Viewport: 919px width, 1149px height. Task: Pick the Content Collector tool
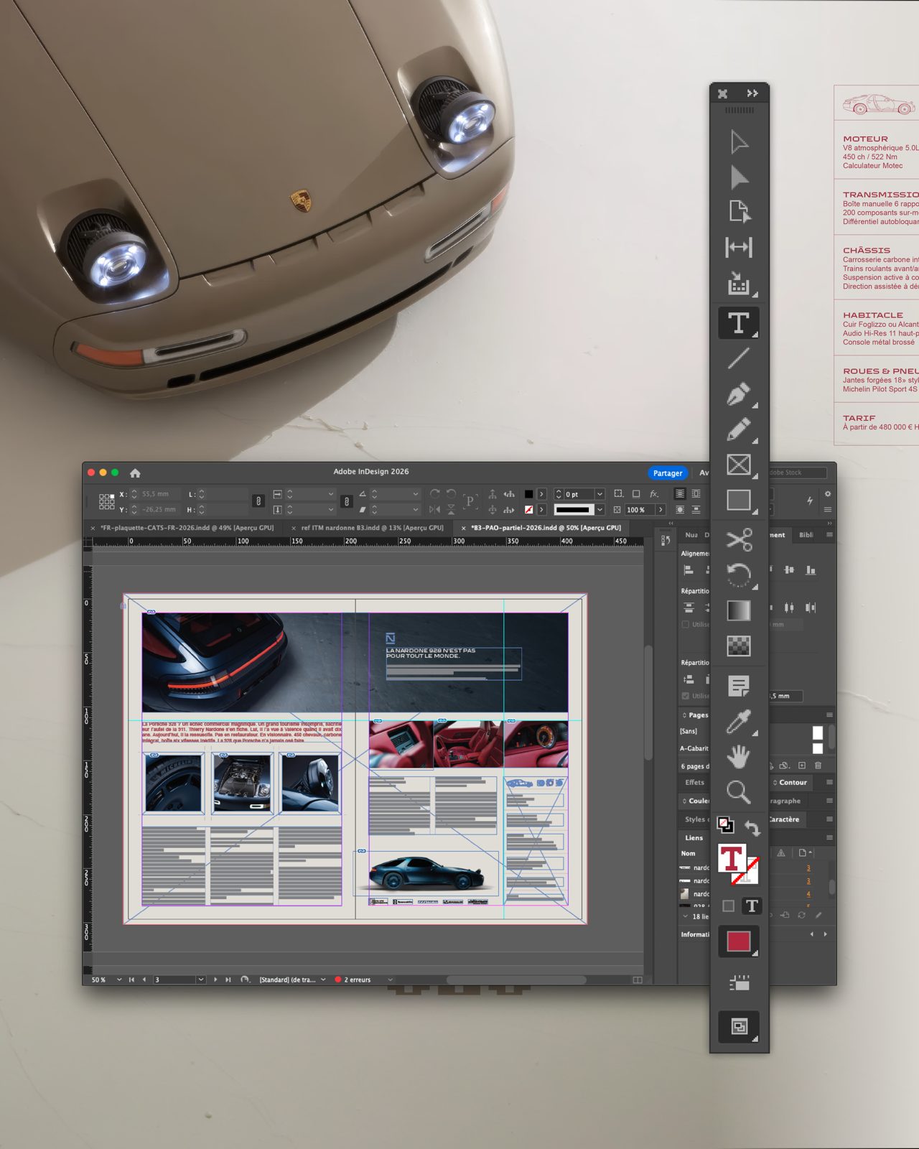point(739,284)
